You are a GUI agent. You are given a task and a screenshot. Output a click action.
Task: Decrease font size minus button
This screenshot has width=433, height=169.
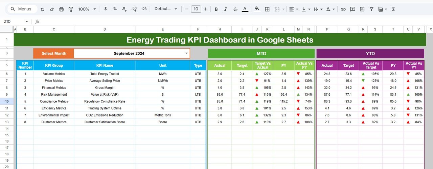point(186,9)
